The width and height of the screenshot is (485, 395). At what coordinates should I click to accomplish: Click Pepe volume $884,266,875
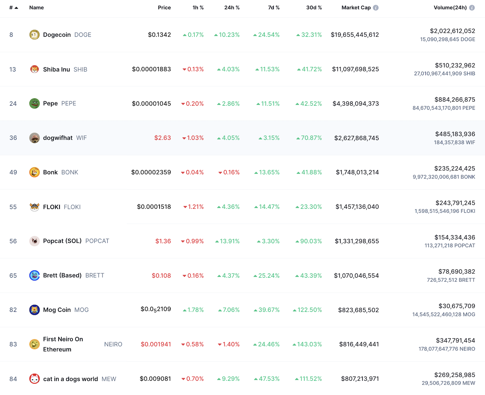click(x=455, y=100)
